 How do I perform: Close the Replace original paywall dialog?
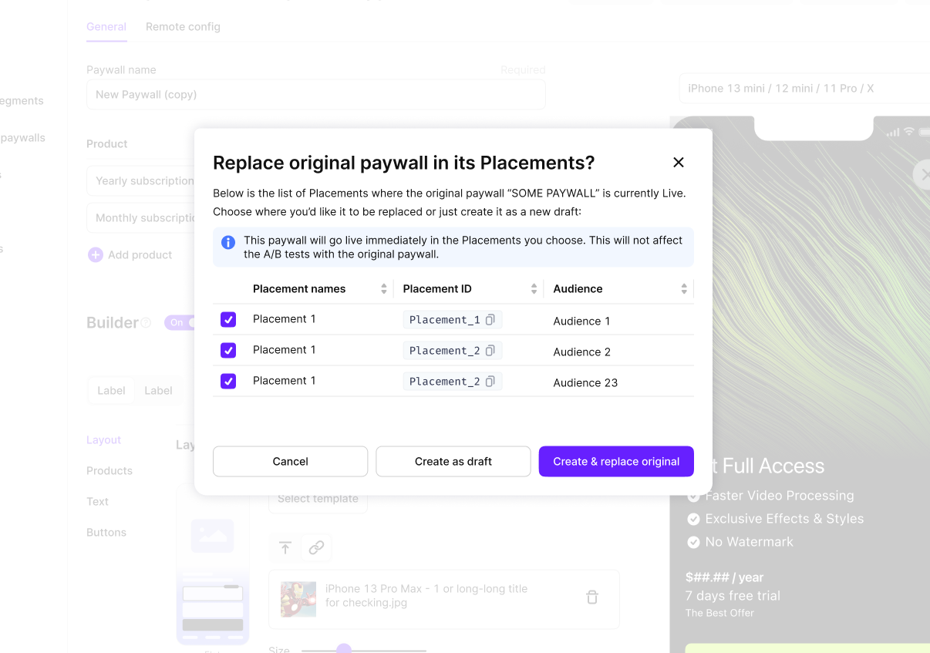[679, 162]
